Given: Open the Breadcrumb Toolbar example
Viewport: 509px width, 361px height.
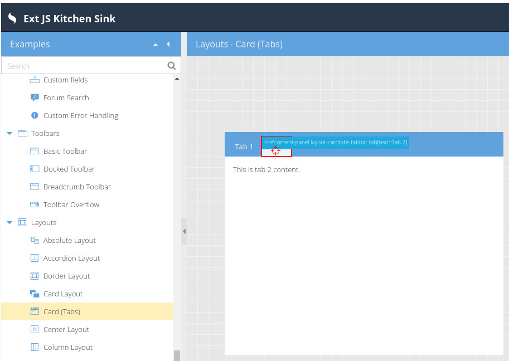Looking at the screenshot, I should [x=77, y=187].
